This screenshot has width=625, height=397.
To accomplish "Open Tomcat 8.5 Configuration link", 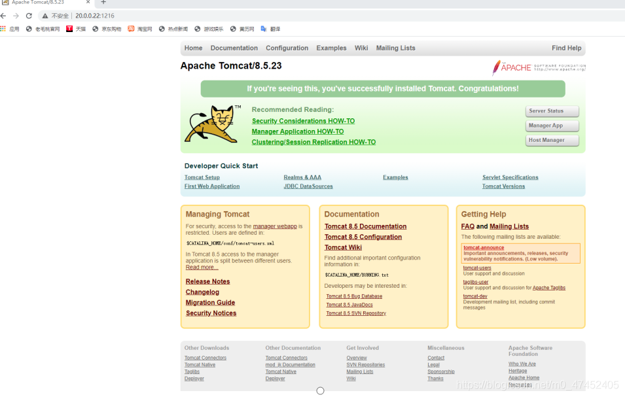I will [x=363, y=237].
